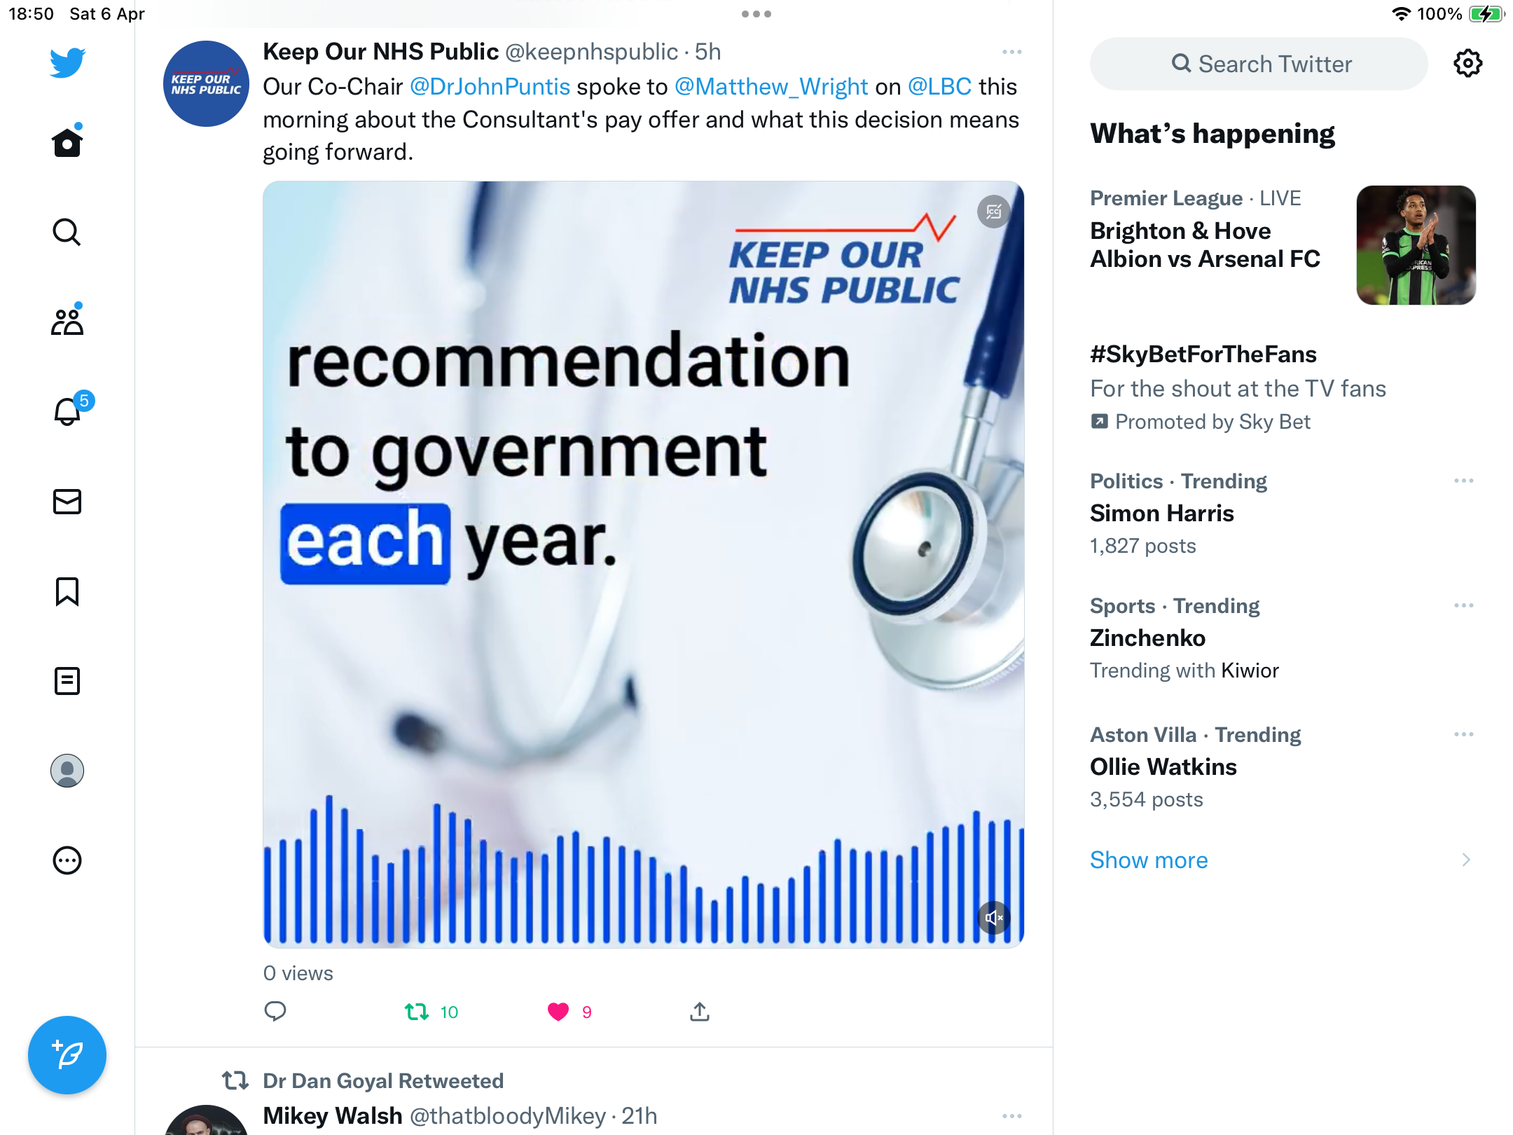Open the Explore search icon in sidebar

coord(67,232)
